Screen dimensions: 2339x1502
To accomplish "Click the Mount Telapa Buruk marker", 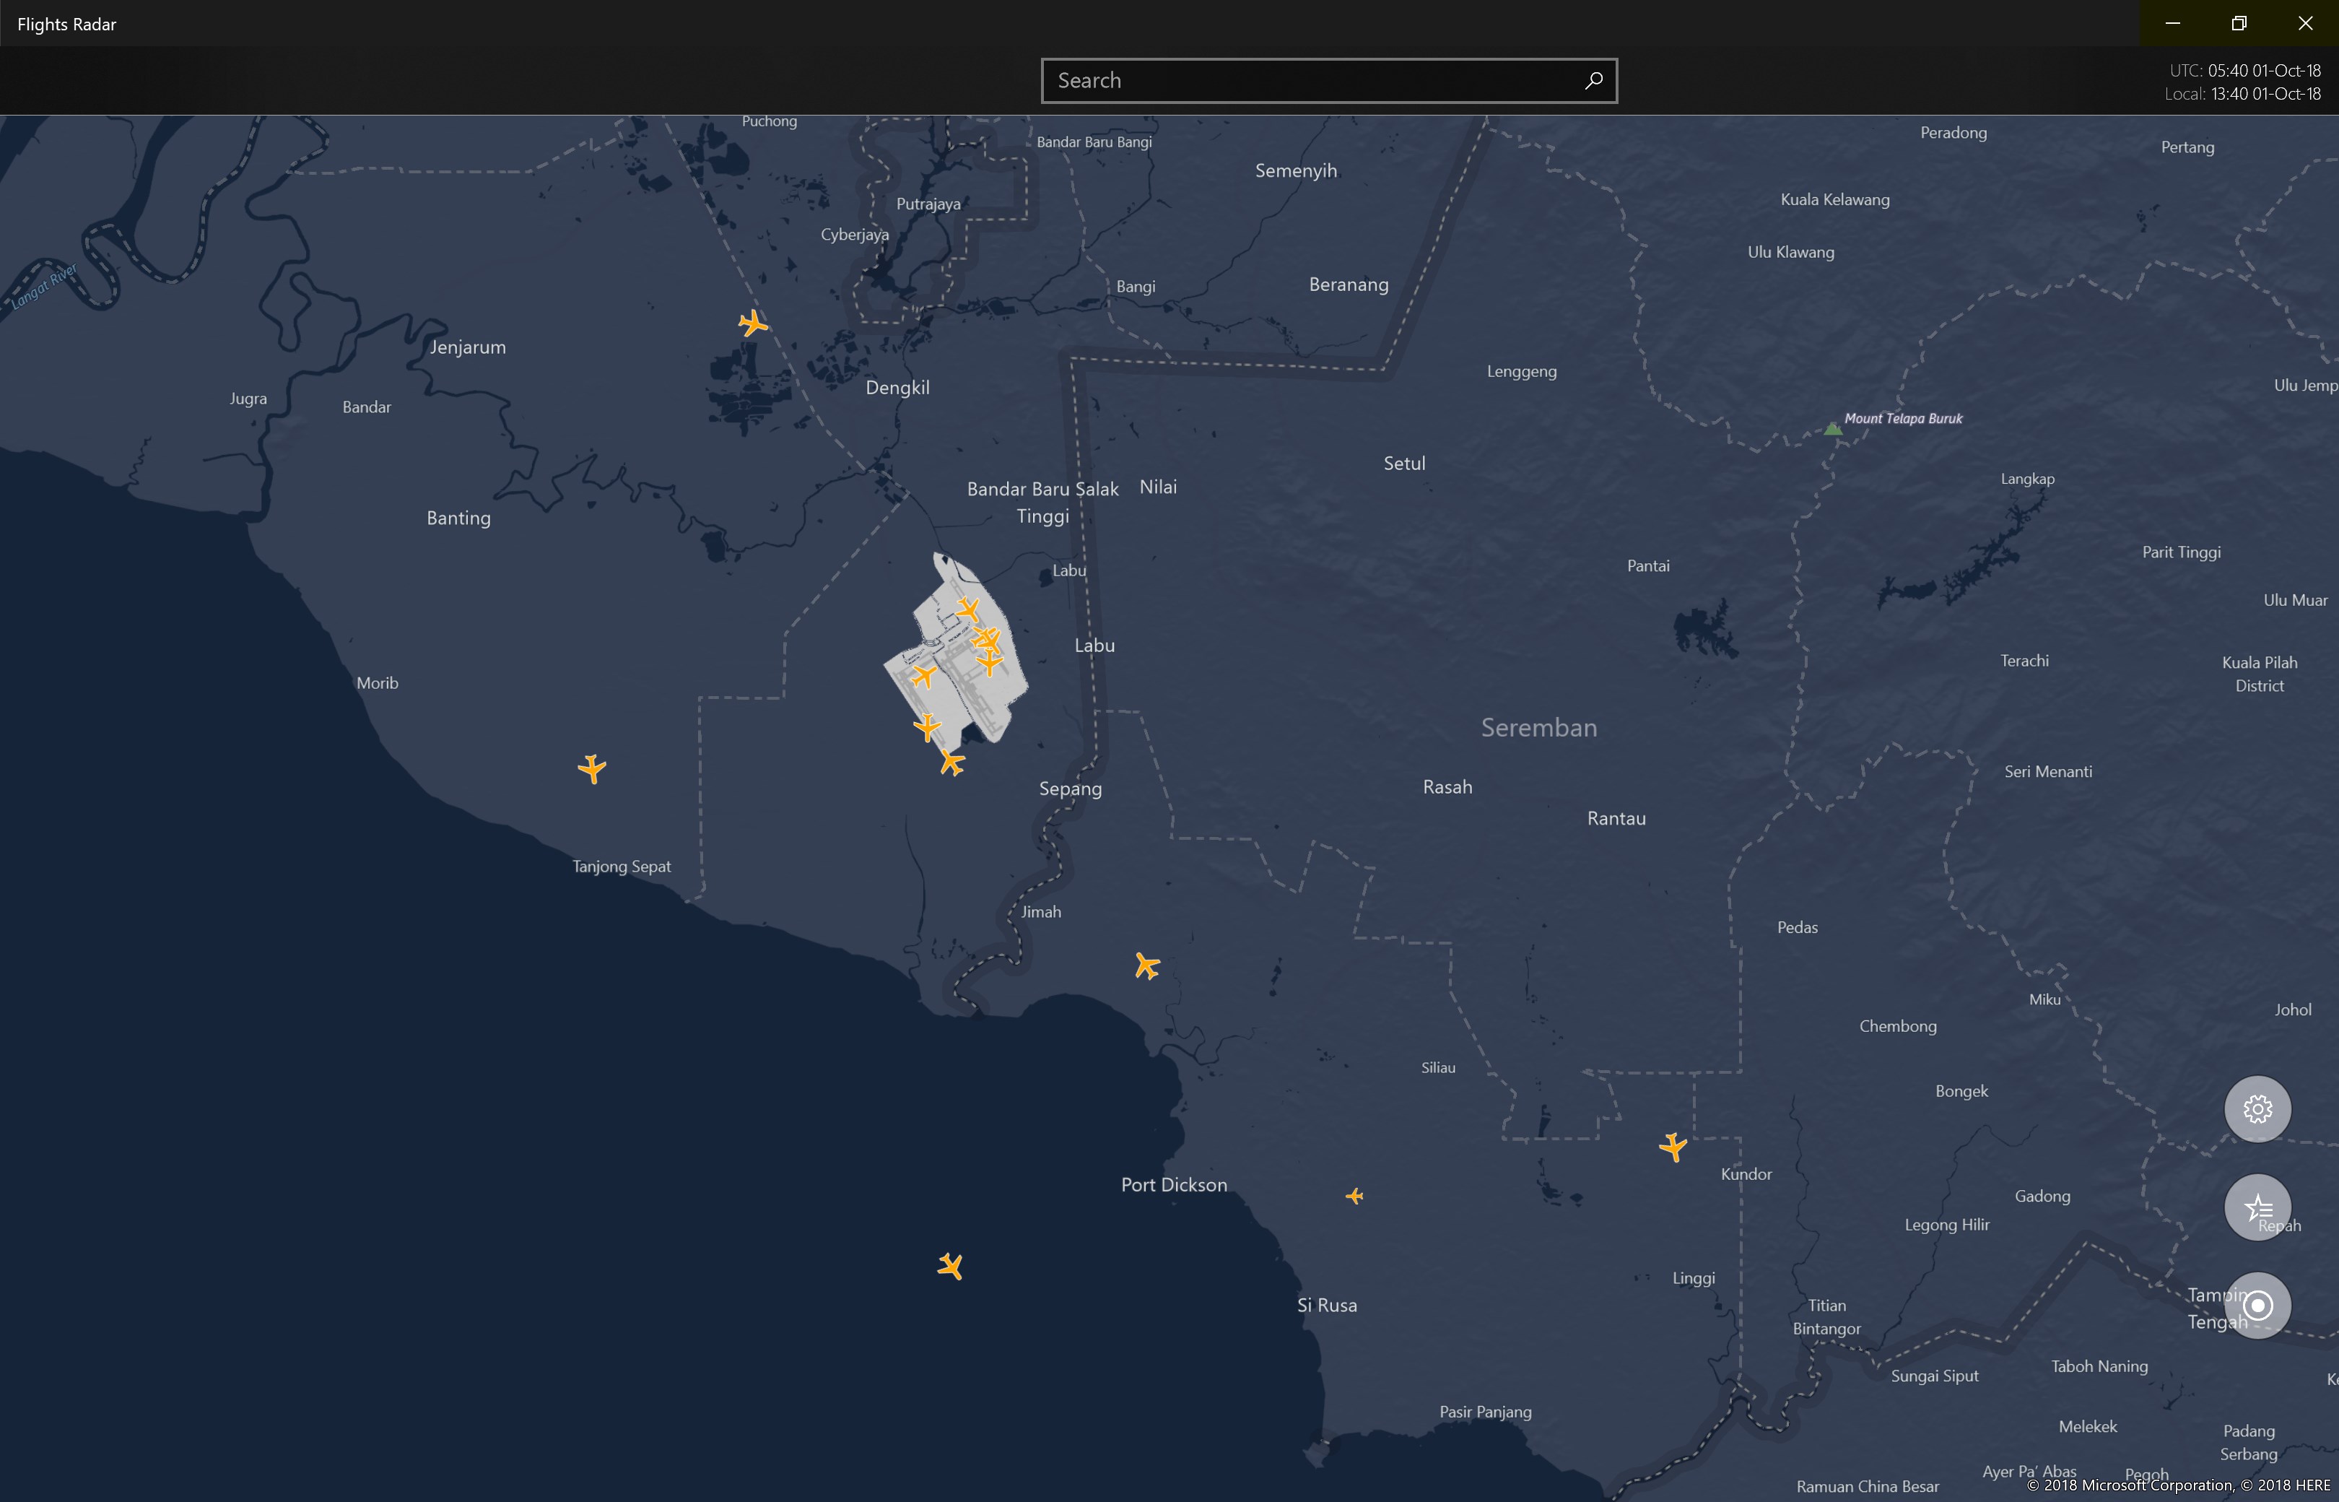I will click(x=1833, y=428).
